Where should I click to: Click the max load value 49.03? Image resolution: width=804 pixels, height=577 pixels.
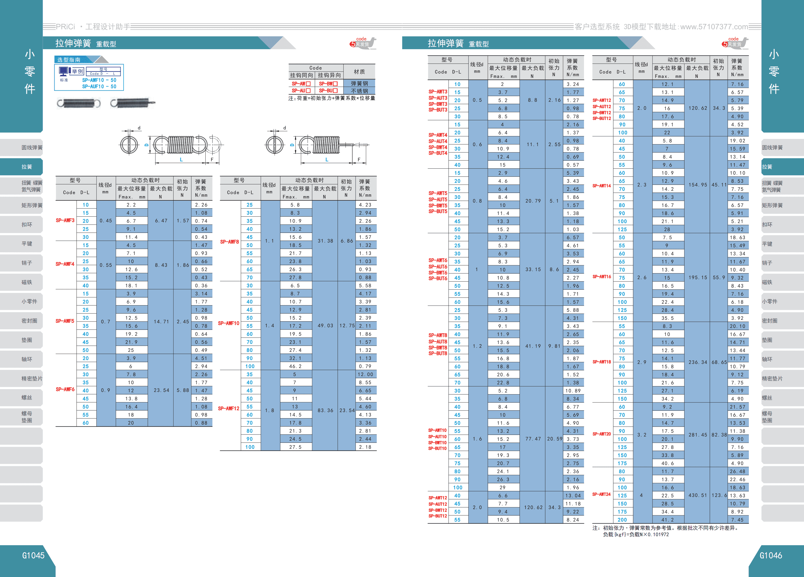pos(325,326)
